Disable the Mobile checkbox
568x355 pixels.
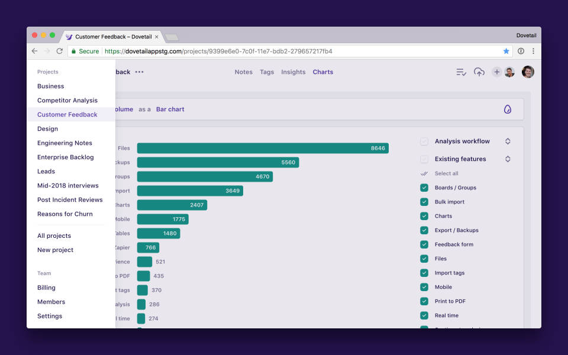pyautogui.click(x=424, y=287)
